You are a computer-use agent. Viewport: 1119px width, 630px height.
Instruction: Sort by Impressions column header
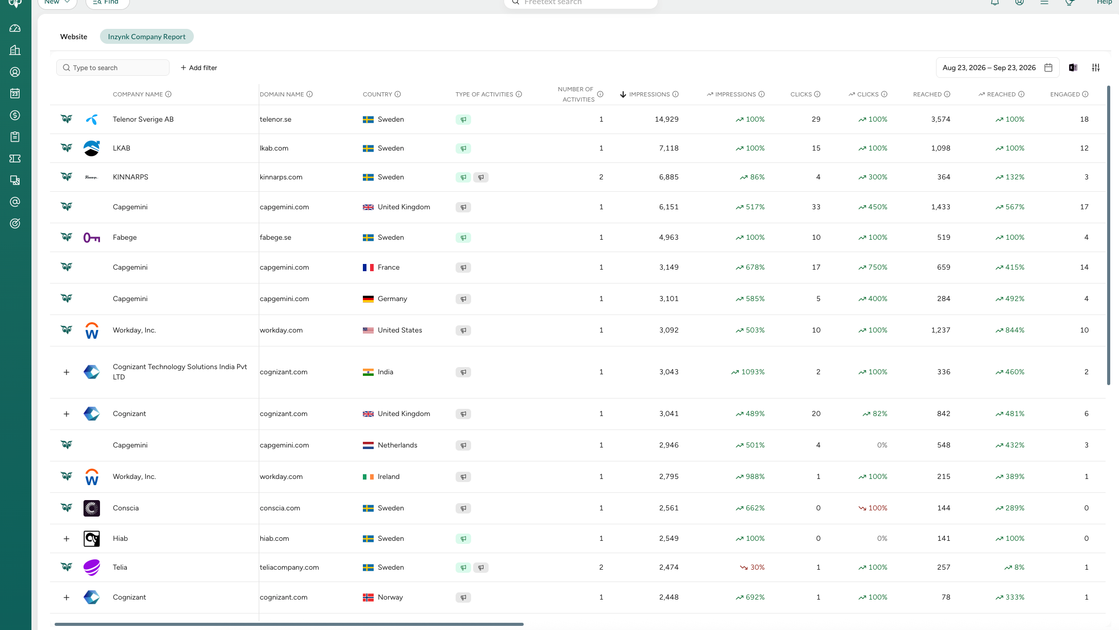pos(649,94)
